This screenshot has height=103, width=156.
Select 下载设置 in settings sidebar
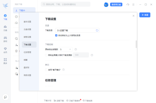click(x=29, y=45)
